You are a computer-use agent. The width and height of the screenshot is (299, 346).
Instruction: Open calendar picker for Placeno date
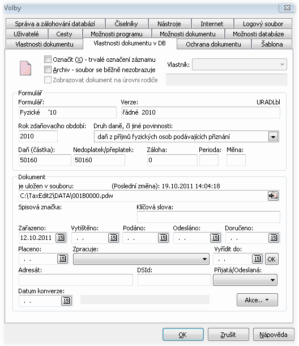(x=63, y=259)
